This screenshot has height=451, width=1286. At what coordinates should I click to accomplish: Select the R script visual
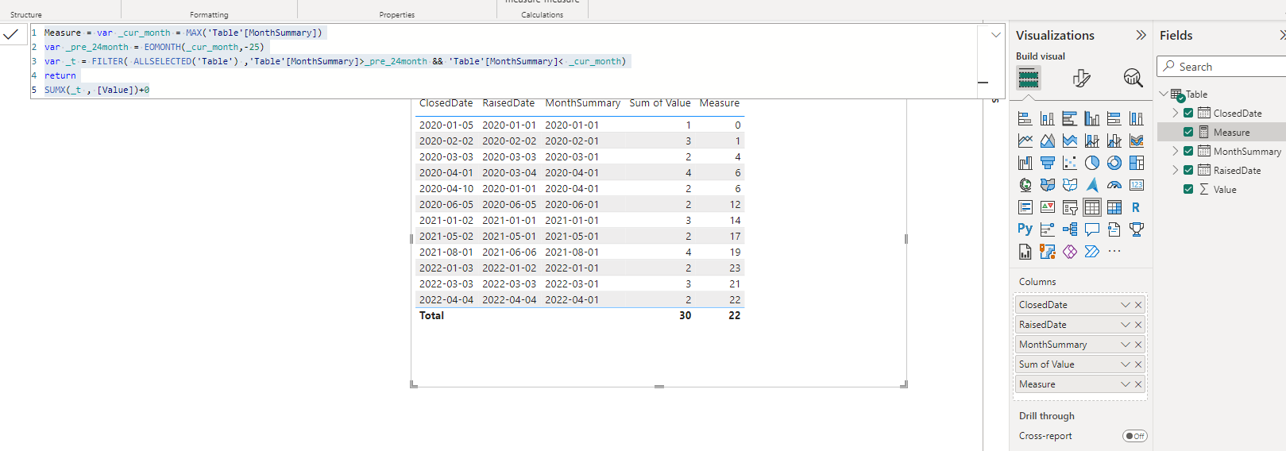[1137, 207]
